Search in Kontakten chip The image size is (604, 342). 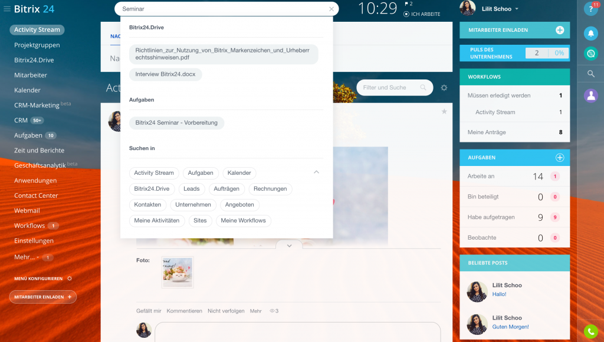[147, 205]
